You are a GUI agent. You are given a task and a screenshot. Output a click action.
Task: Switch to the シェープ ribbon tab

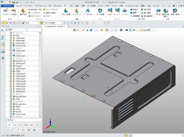coord(19,6)
